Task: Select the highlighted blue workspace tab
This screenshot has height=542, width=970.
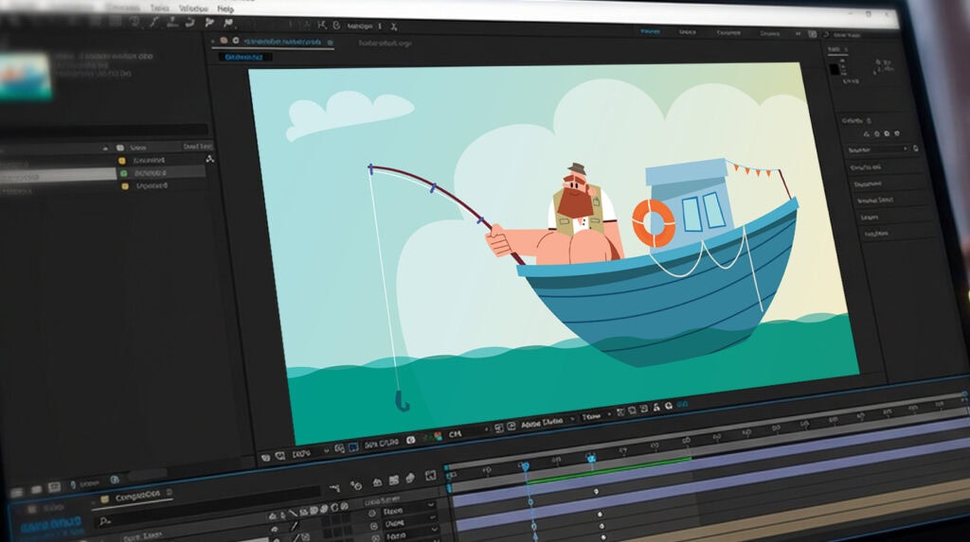Action: (650, 31)
